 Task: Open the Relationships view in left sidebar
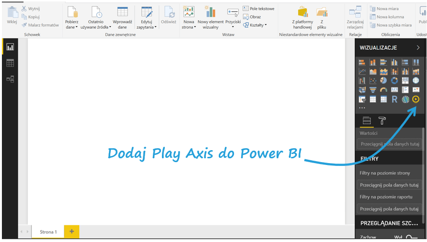[10, 79]
